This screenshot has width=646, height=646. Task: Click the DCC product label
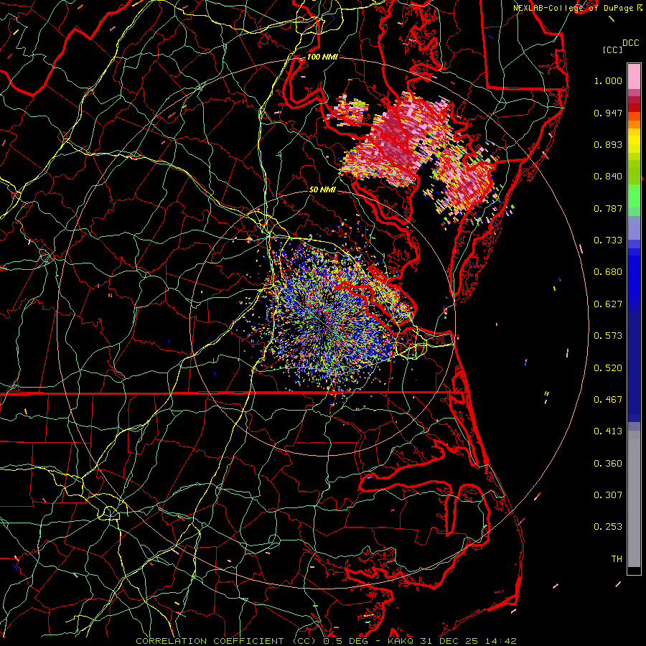[x=630, y=43]
